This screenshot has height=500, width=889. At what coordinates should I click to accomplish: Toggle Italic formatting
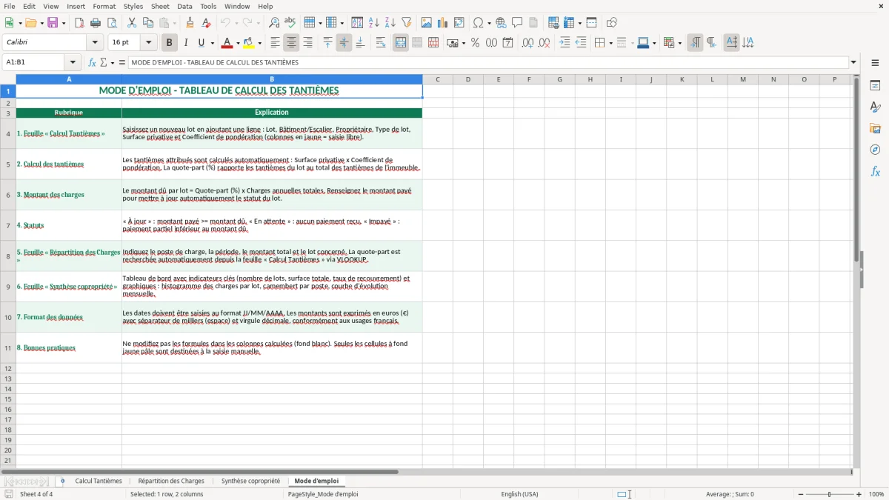click(x=186, y=43)
